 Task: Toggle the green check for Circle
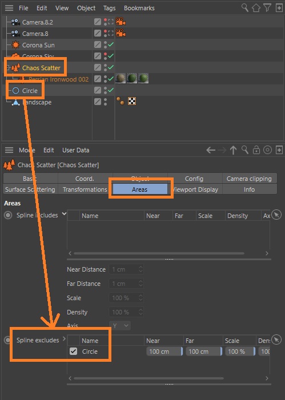tap(111, 90)
